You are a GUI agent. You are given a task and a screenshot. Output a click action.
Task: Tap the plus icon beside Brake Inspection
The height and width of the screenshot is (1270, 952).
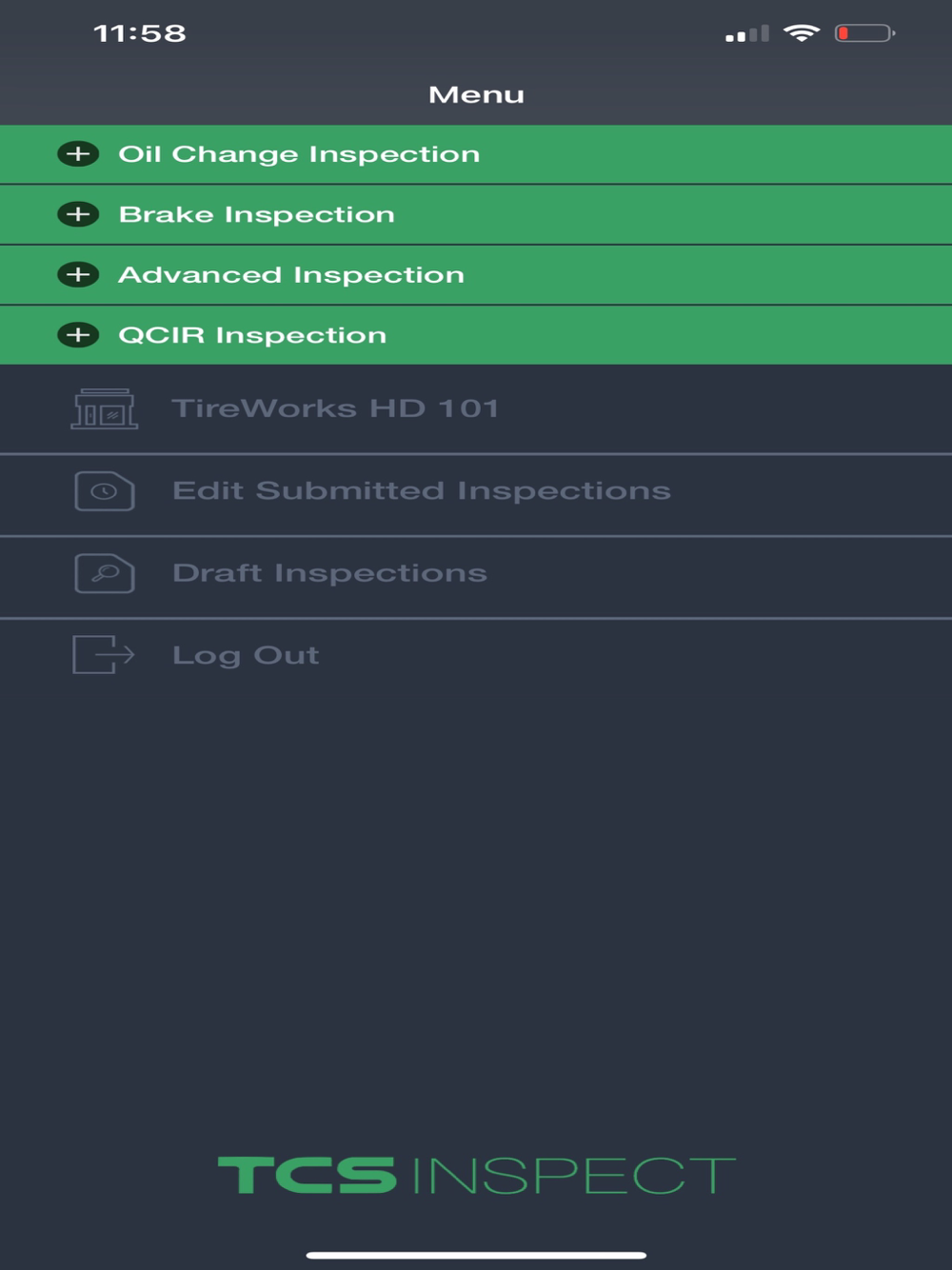(78, 214)
